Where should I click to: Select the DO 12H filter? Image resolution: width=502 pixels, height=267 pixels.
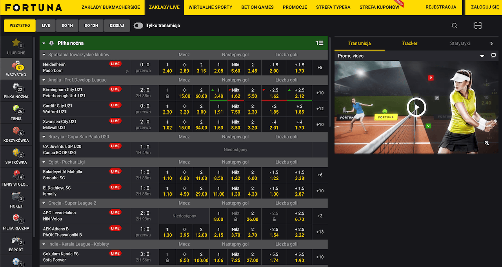coord(91,26)
